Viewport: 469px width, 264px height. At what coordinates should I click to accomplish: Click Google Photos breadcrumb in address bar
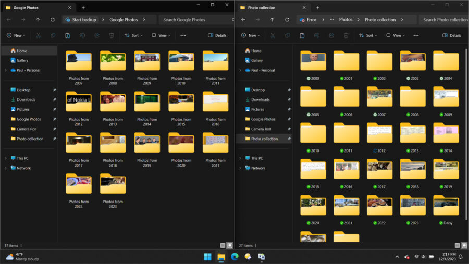tap(123, 20)
